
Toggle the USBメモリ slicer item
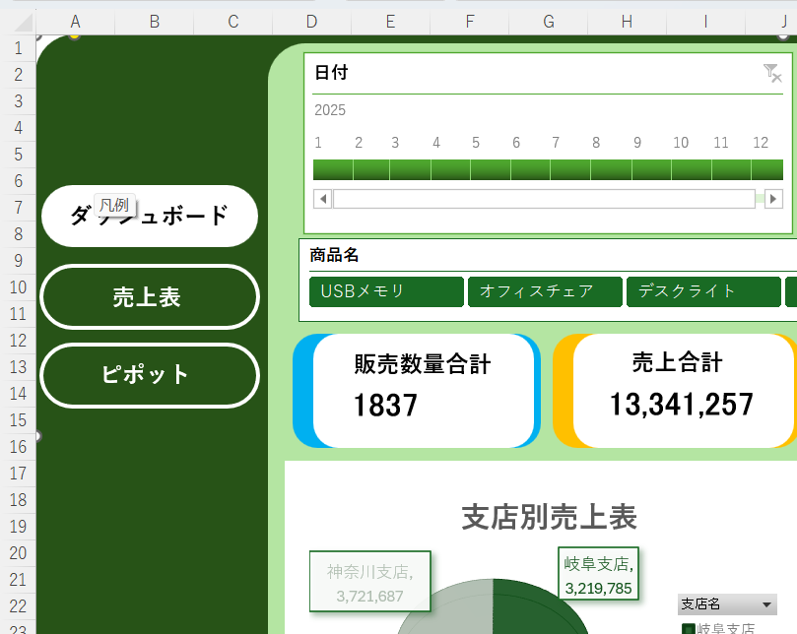pos(386,291)
